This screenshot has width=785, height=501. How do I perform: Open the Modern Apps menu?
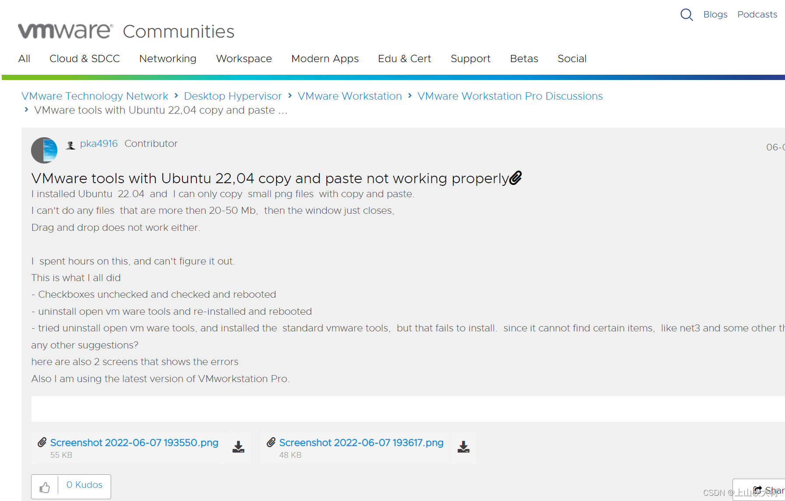click(325, 59)
